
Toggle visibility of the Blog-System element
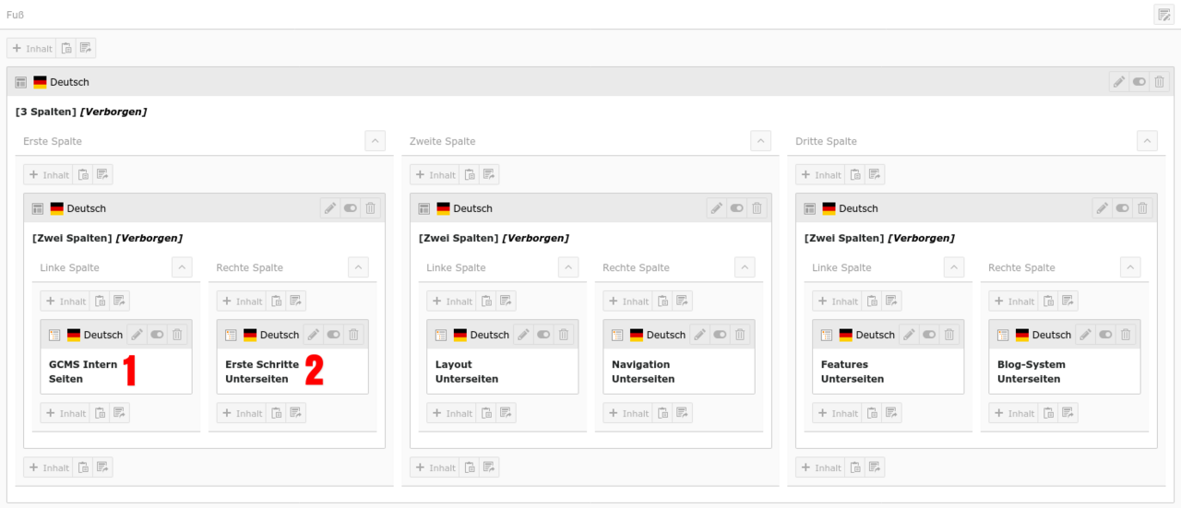tap(1105, 335)
